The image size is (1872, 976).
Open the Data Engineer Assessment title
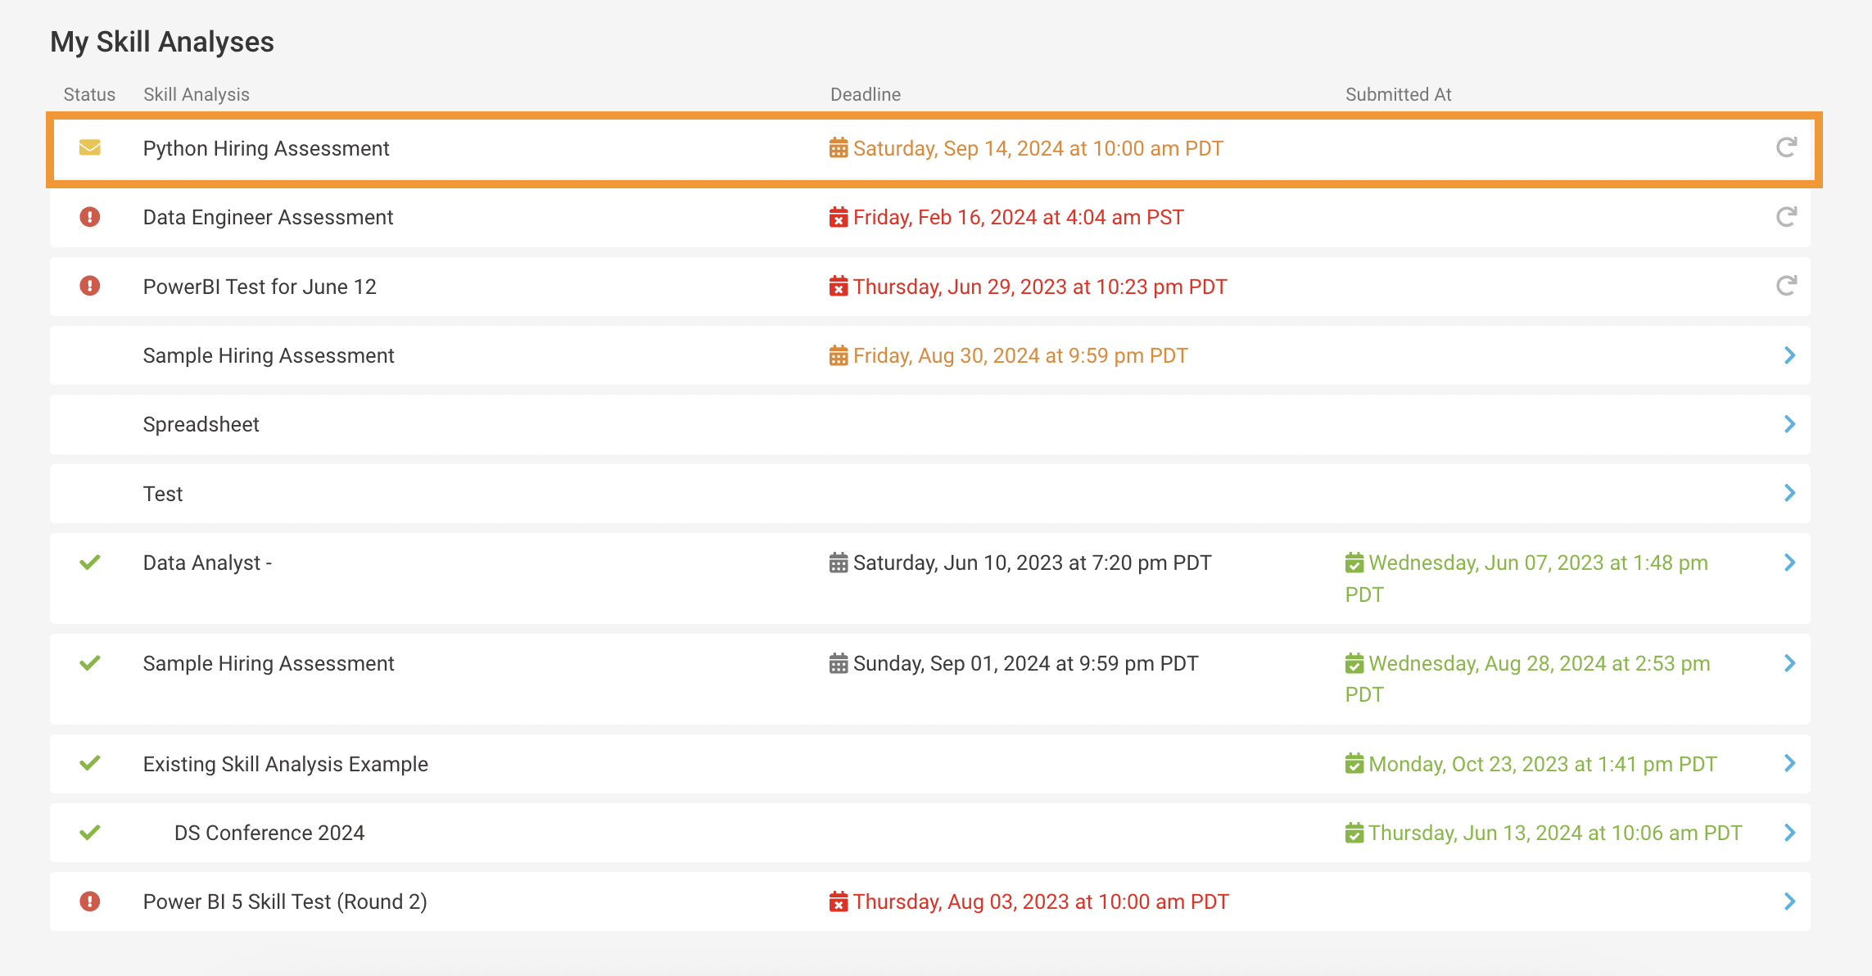click(x=268, y=217)
